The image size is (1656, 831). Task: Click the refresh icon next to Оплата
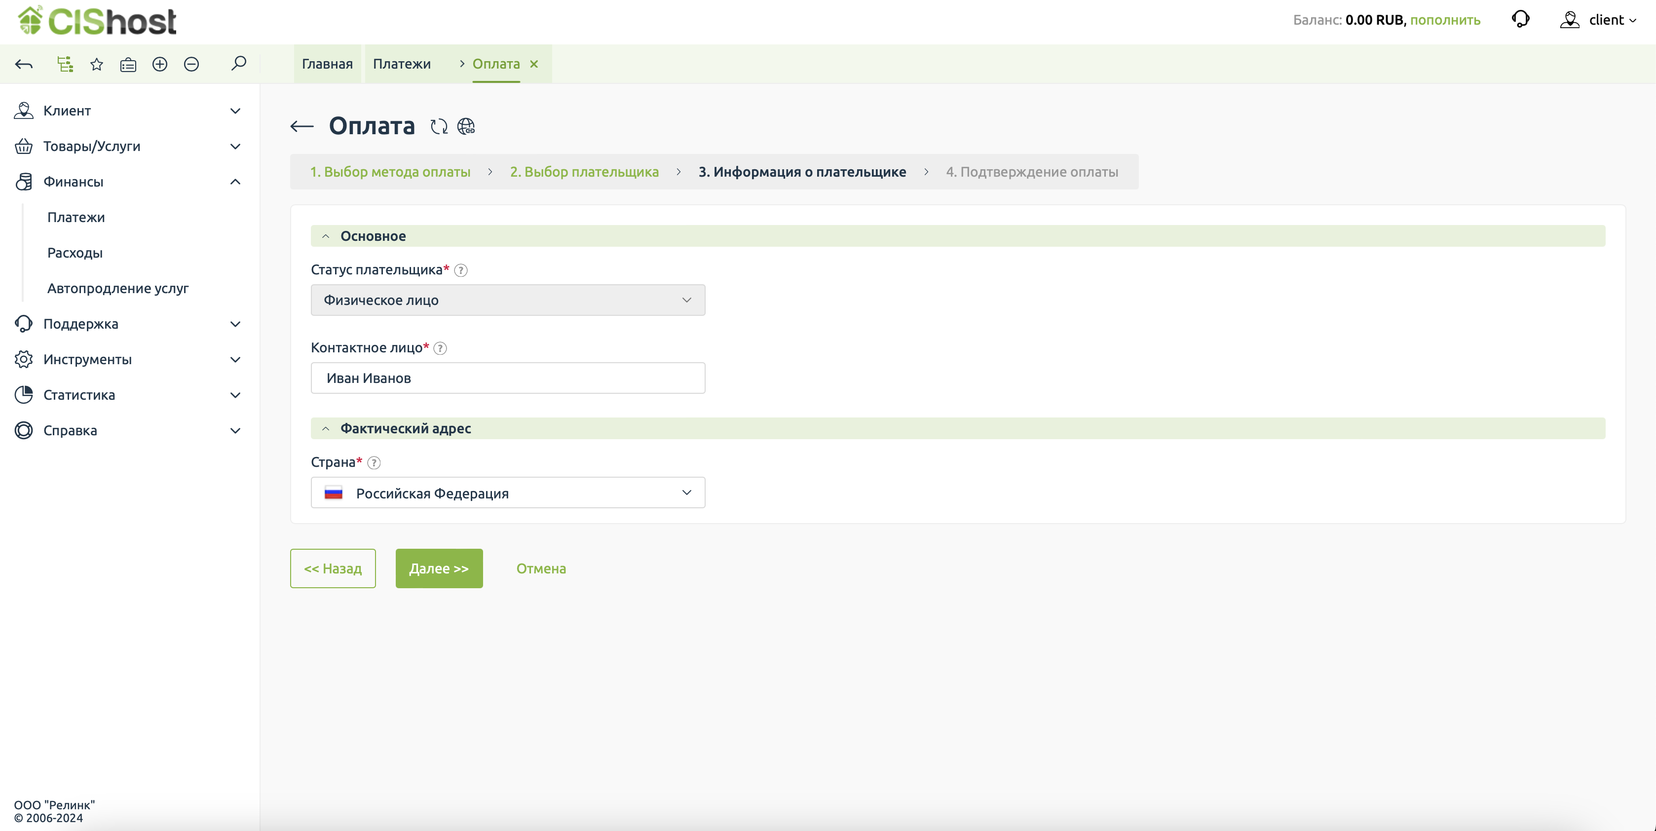439,126
